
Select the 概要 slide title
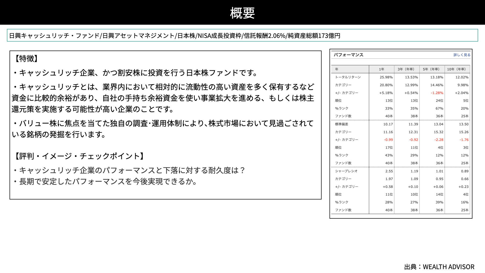click(x=243, y=13)
